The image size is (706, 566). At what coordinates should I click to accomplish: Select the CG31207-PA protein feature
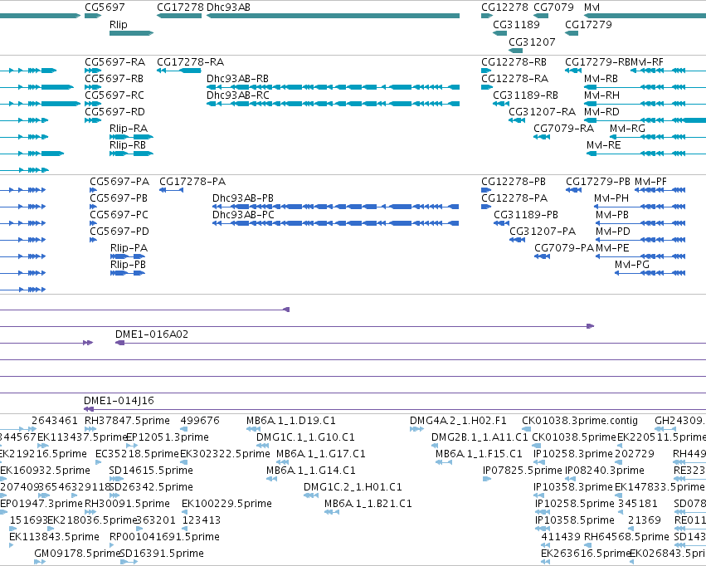point(518,240)
